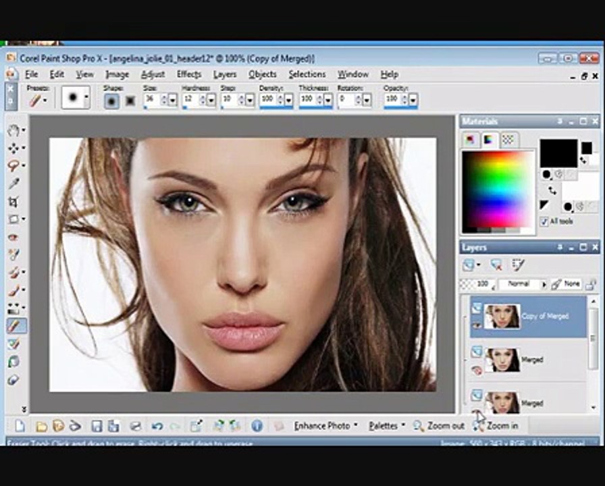
Task: Toggle visibility of the upper Merged layer
Action: pos(477,371)
